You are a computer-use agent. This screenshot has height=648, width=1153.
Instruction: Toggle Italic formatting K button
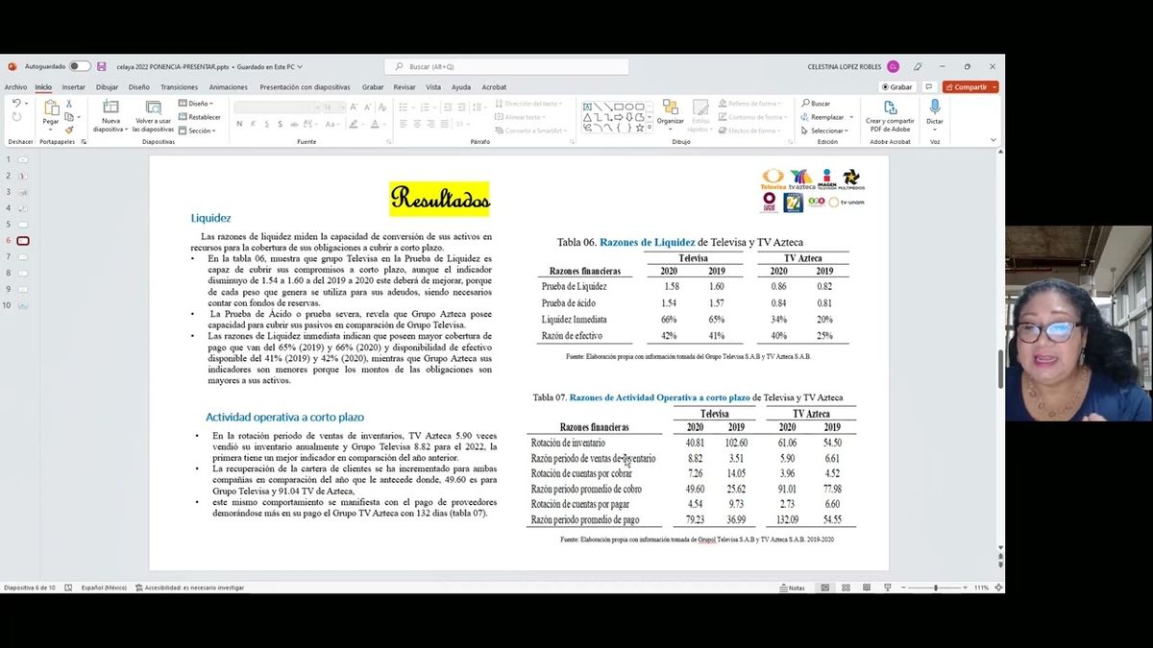pyautogui.click(x=253, y=124)
